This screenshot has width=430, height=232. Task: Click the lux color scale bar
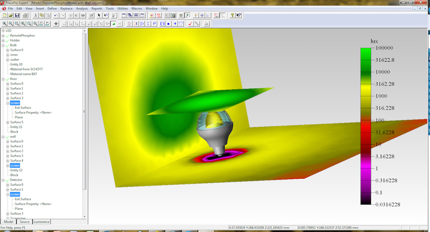tap(366, 126)
